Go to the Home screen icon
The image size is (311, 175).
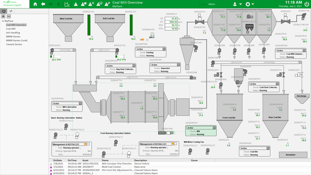(35, 4)
